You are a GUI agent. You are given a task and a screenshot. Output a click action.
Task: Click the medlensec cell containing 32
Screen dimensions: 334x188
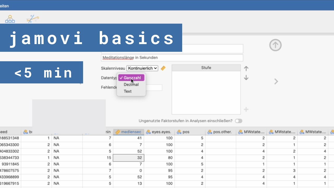coord(128,158)
